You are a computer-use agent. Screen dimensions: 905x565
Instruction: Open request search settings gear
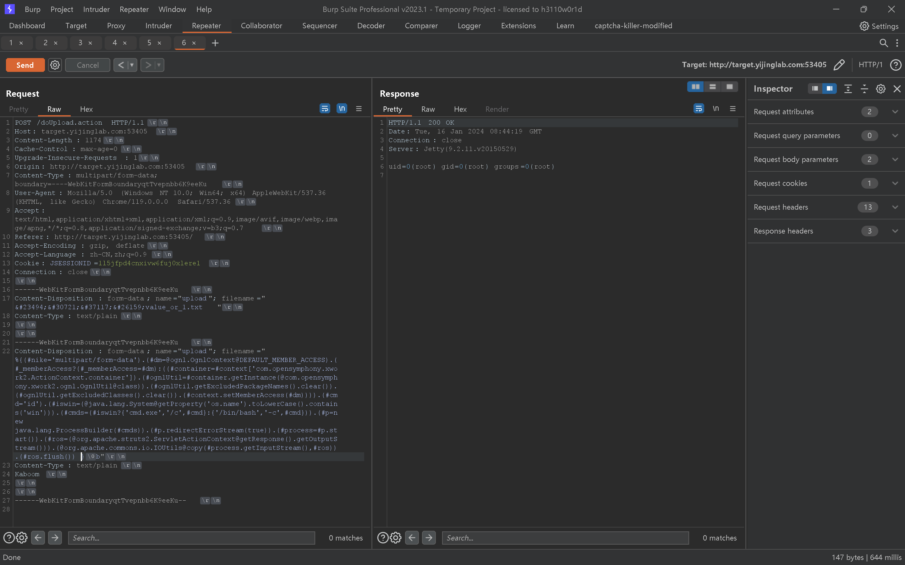[x=22, y=538]
